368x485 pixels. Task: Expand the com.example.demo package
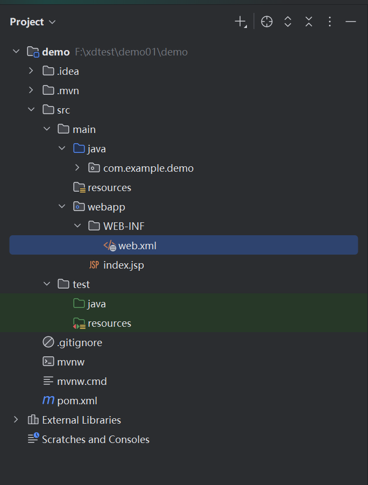point(77,167)
